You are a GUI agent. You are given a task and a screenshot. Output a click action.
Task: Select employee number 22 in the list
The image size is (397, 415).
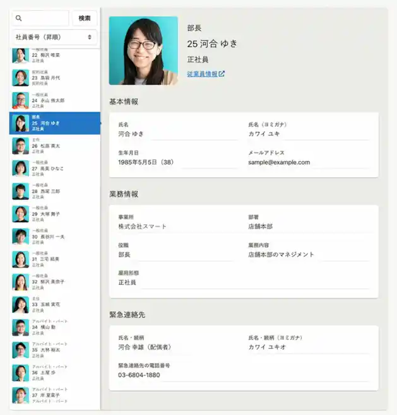click(55, 55)
